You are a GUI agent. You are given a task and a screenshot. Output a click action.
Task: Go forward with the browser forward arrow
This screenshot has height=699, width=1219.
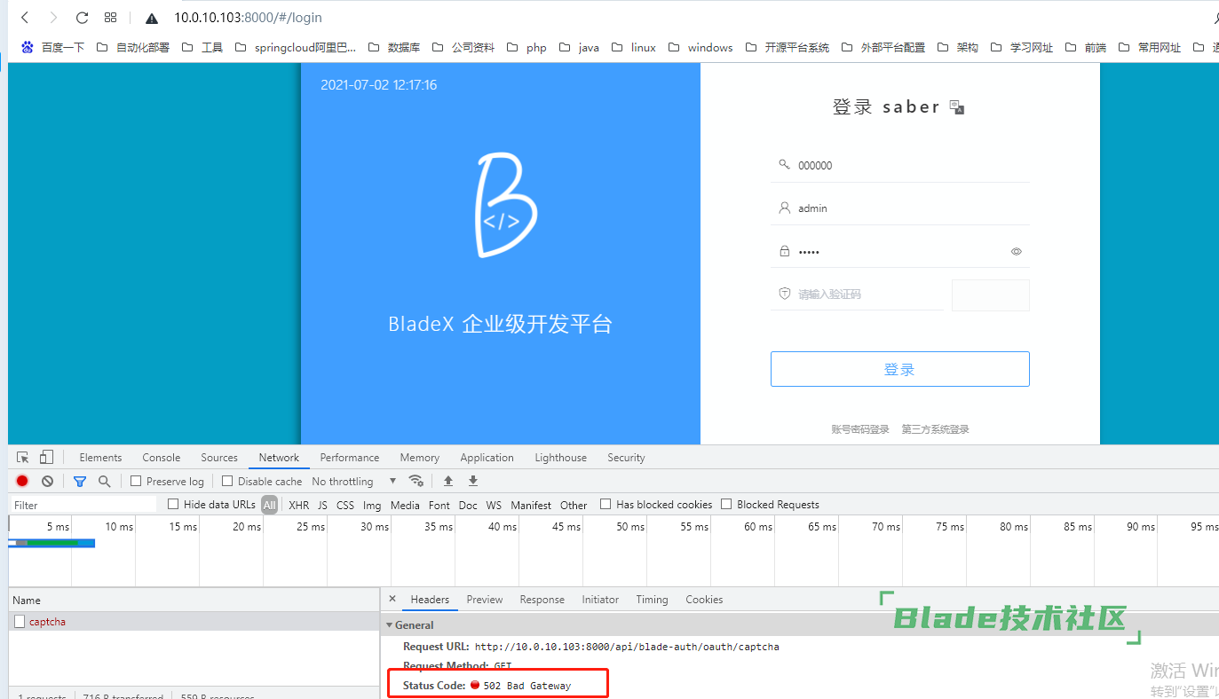pos(53,18)
